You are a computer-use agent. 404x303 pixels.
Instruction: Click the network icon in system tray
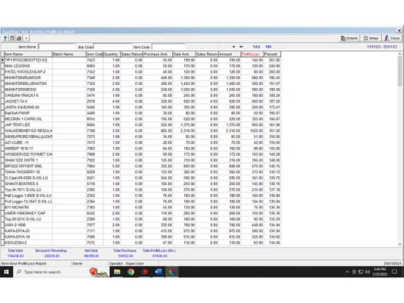click(x=360, y=272)
